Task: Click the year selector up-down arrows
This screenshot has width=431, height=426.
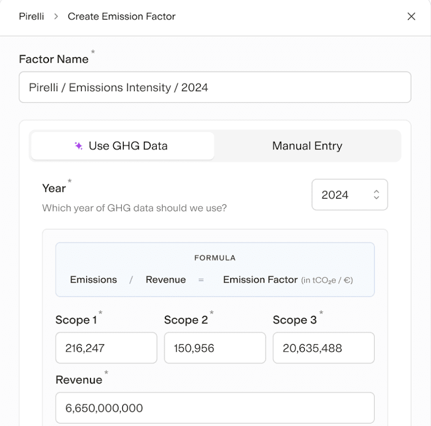Action: tap(377, 195)
